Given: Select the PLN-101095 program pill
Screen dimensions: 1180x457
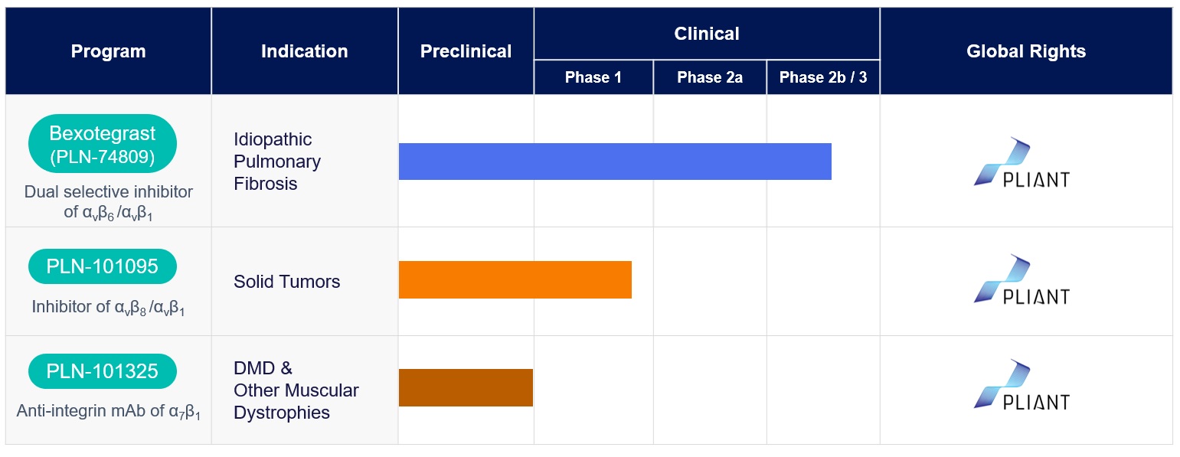Looking at the screenshot, I should click(103, 266).
